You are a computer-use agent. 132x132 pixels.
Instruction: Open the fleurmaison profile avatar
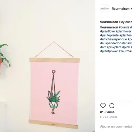tap(105, 9)
